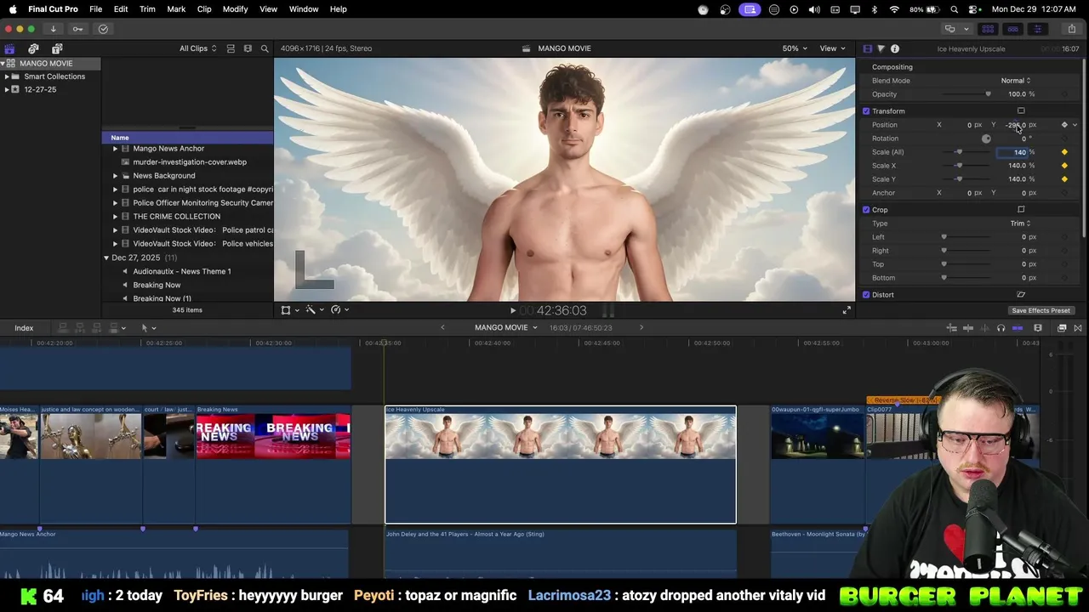Open the All Clips filter dropdown
This screenshot has height=612, width=1089.
coord(197,48)
